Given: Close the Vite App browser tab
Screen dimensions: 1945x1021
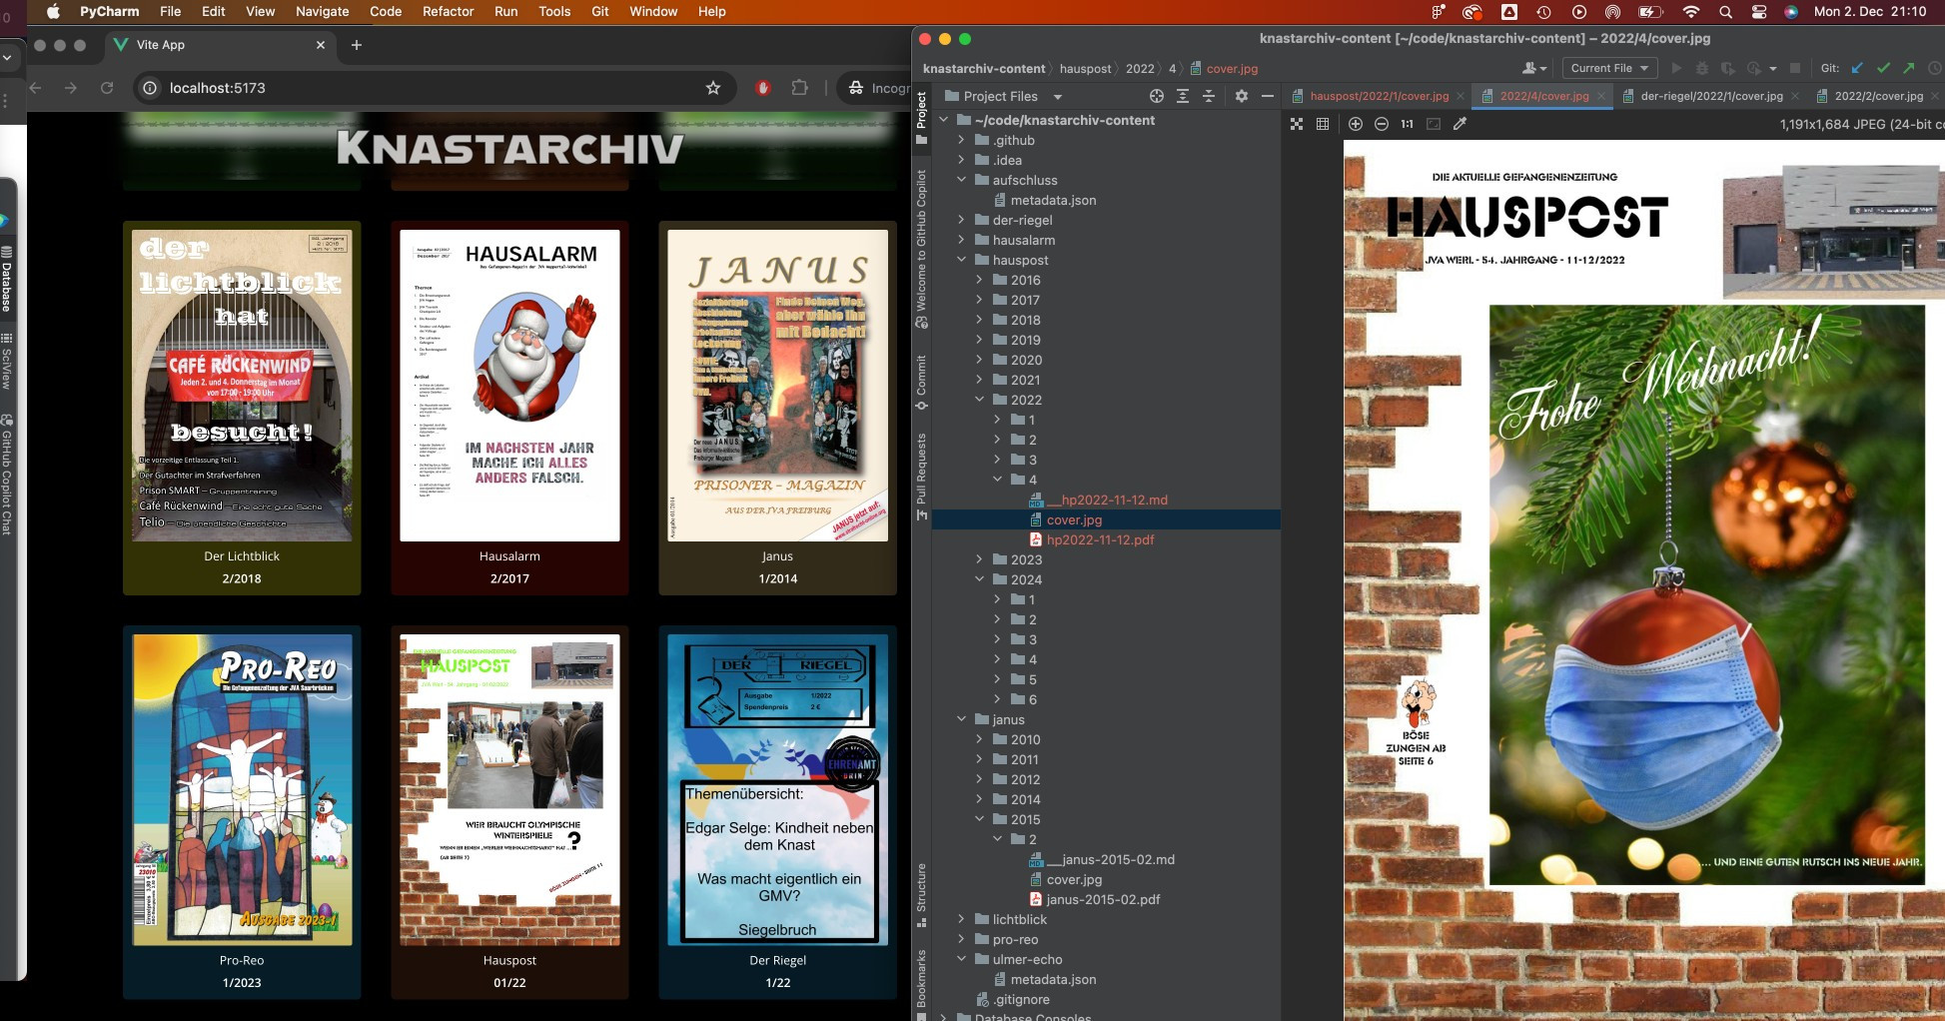Looking at the screenshot, I should tap(321, 45).
